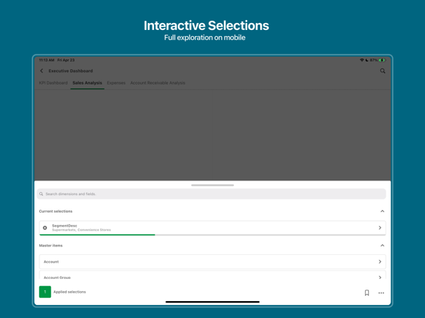Tap the Wi-Fi status icon

(x=362, y=60)
